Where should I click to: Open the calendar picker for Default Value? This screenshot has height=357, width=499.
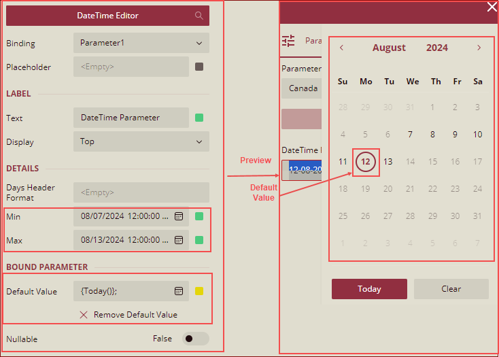click(179, 291)
